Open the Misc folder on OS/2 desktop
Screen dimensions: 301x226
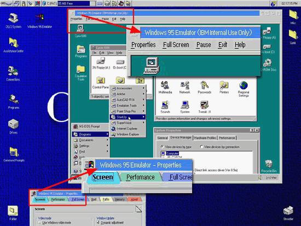[293, 17]
